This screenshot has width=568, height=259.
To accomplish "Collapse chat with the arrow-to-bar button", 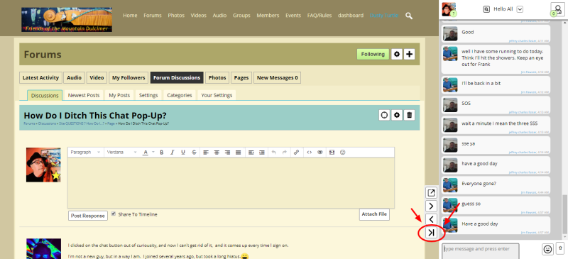I will [x=431, y=233].
